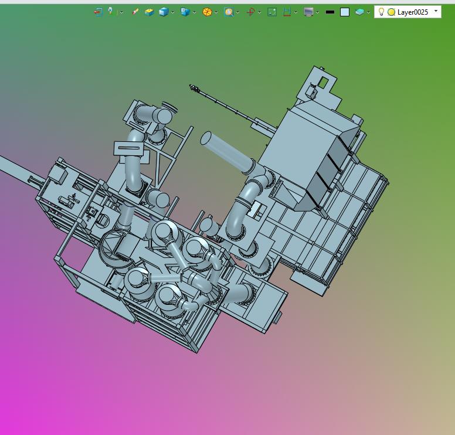Click the monitor display settings icon
Screen dimensions: 455x435
click(308, 12)
